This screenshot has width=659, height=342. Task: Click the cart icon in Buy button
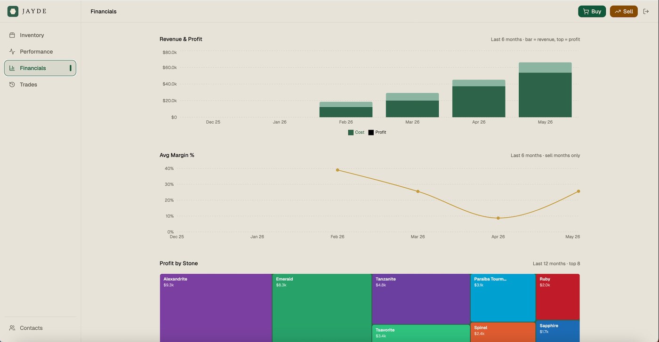[x=586, y=11]
